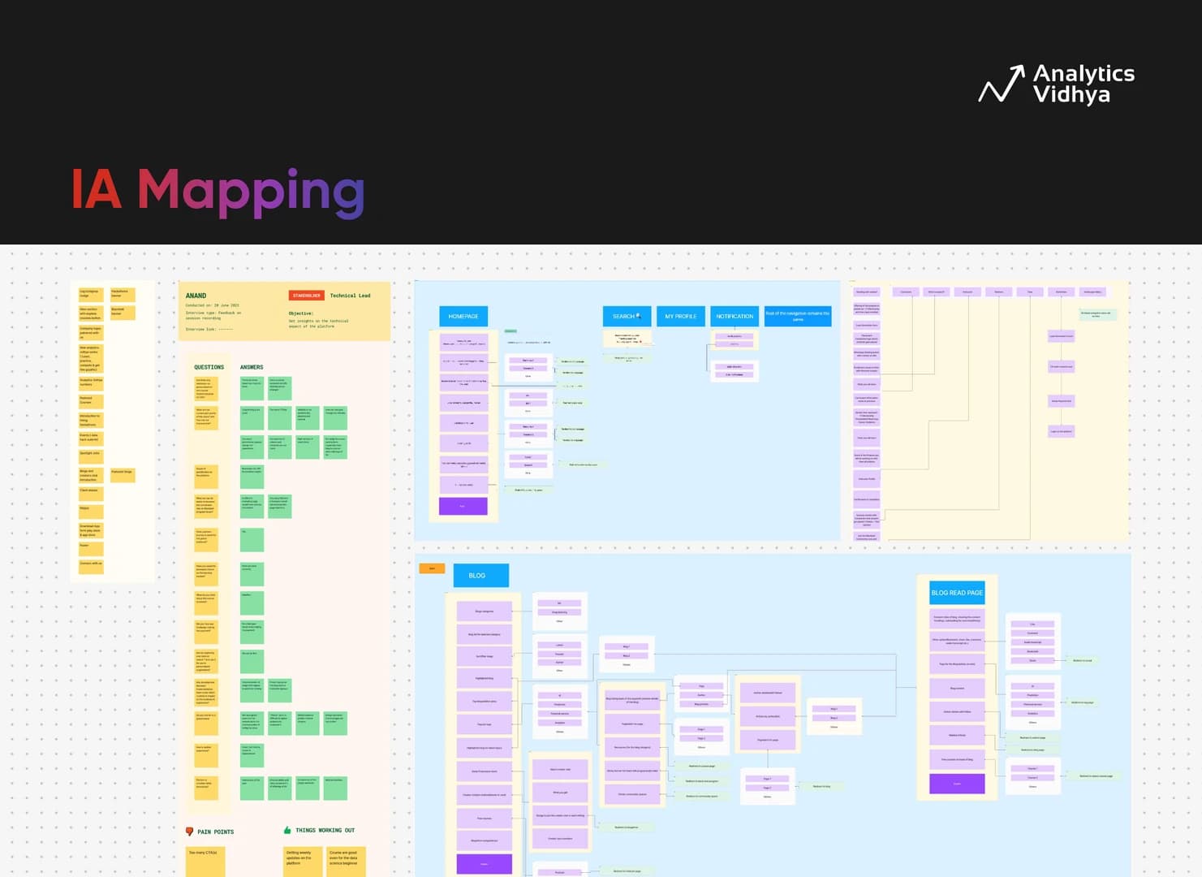The image size is (1202, 877).
Task: Click the blue BLOG header block
Action: pyautogui.click(x=480, y=575)
